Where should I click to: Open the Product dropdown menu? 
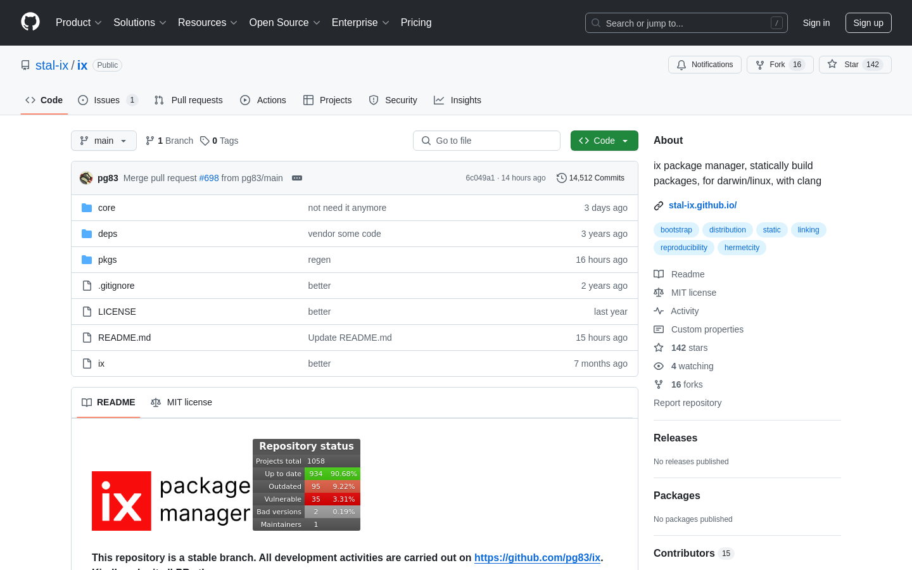(79, 23)
